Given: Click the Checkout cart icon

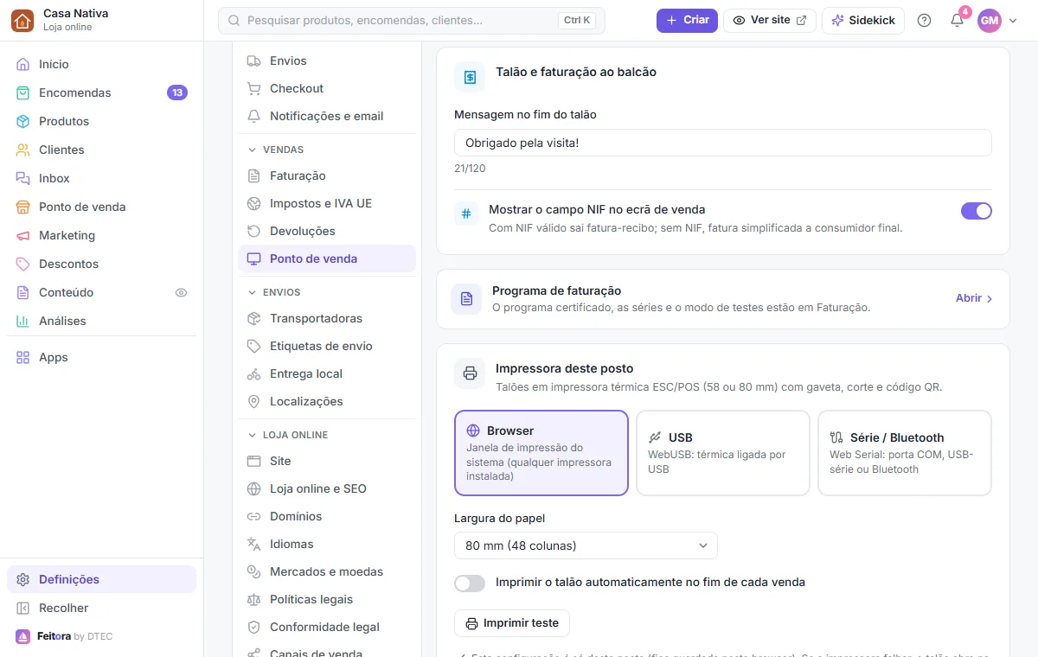Looking at the screenshot, I should (254, 88).
